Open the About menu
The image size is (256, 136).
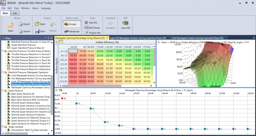(x=35, y=8)
